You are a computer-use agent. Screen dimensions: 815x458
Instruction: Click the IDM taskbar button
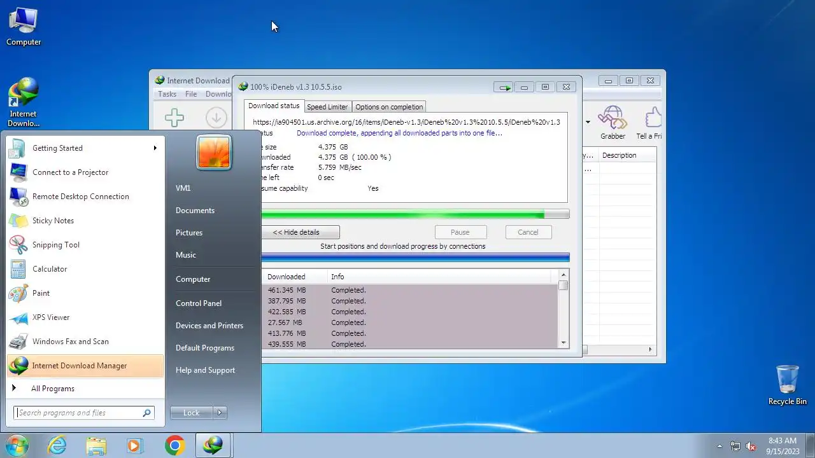213,445
